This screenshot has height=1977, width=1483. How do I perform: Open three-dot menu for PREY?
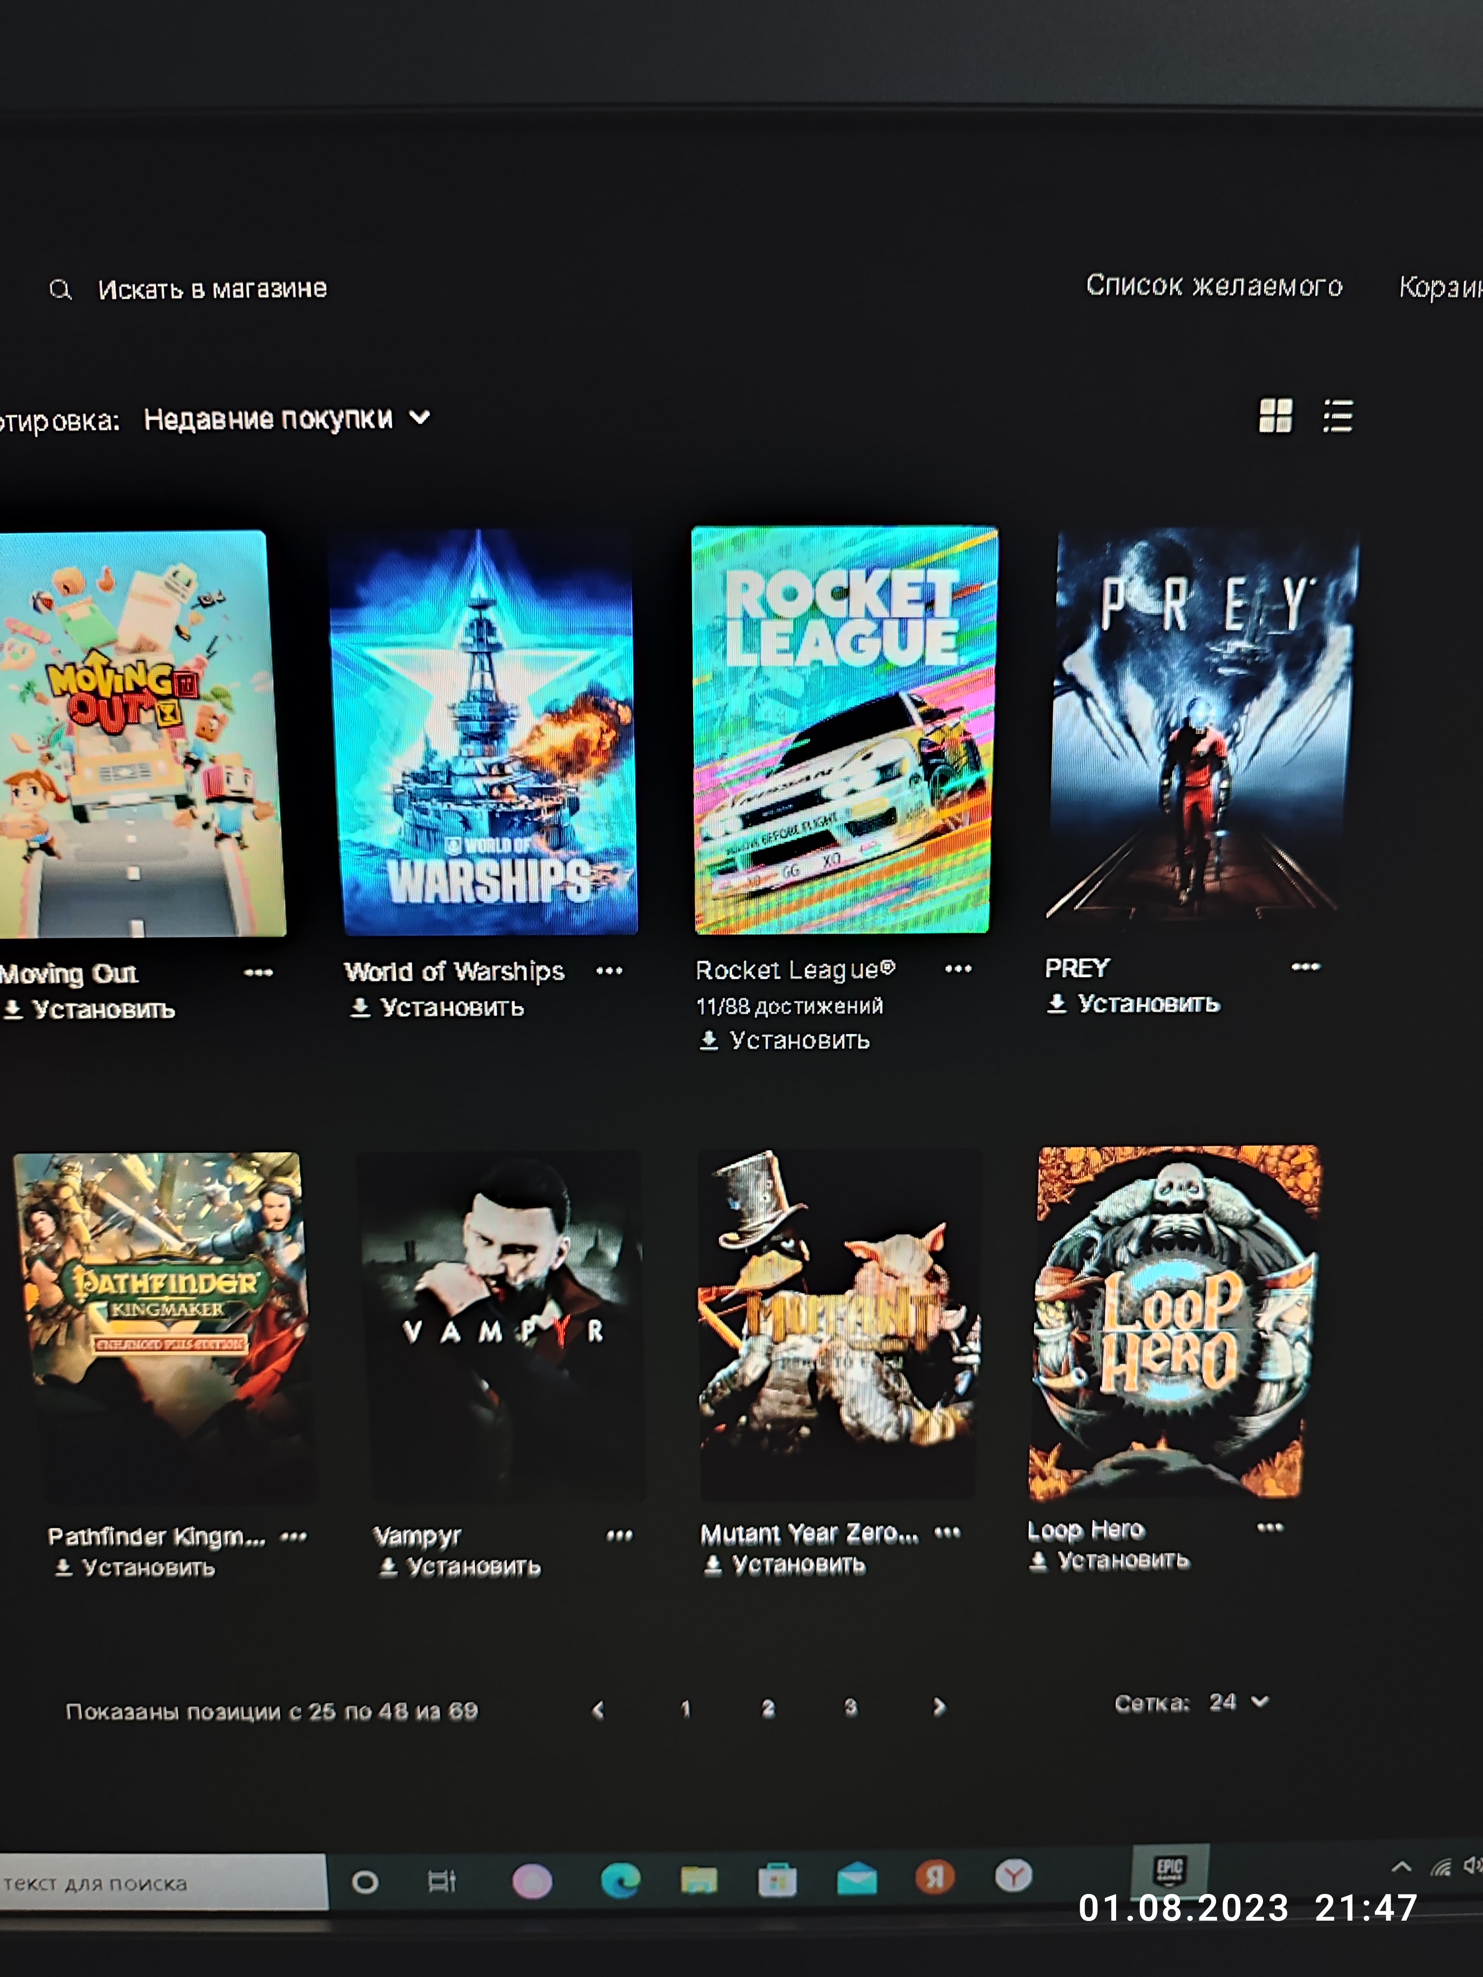(1306, 966)
